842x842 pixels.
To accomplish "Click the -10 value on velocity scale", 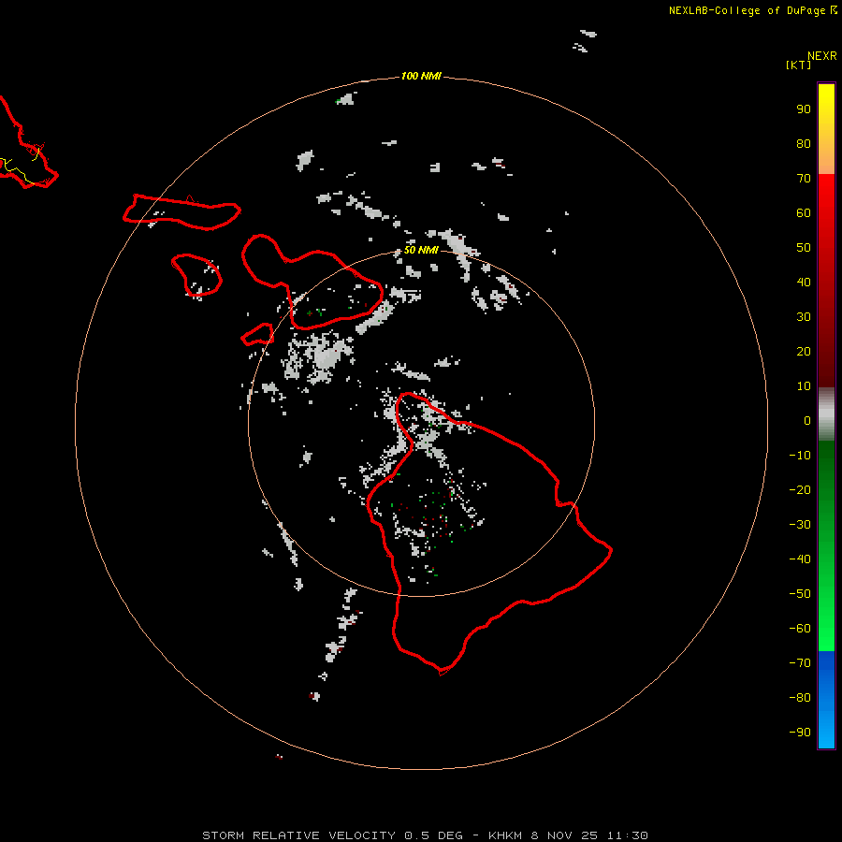I will coord(800,456).
